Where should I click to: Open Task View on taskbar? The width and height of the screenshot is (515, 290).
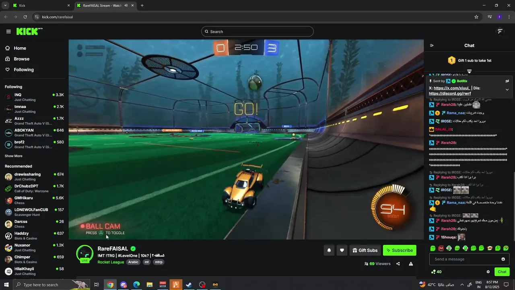[x=97, y=285]
